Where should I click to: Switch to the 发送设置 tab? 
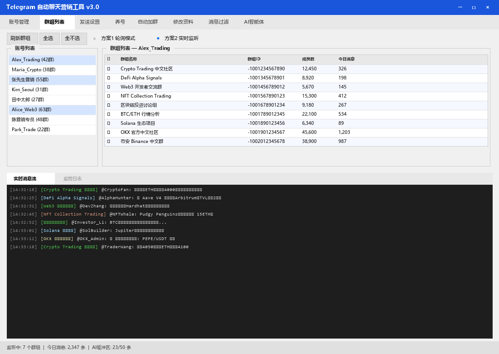point(90,22)
